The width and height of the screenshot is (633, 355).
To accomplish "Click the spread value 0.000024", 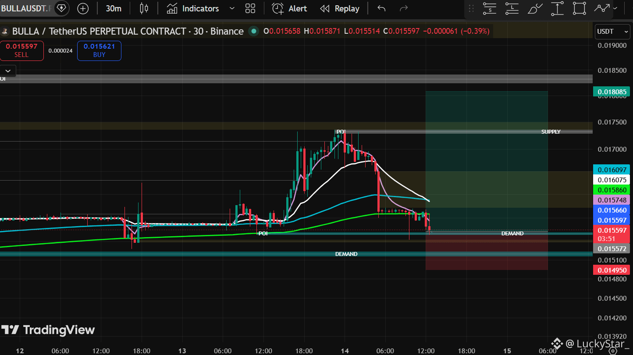I will tap(60, 50).
